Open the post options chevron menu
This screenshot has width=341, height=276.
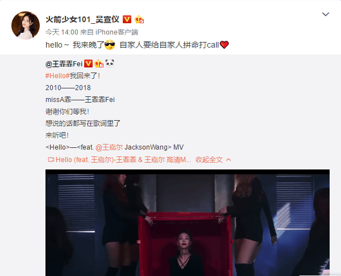tap(325, 14)
